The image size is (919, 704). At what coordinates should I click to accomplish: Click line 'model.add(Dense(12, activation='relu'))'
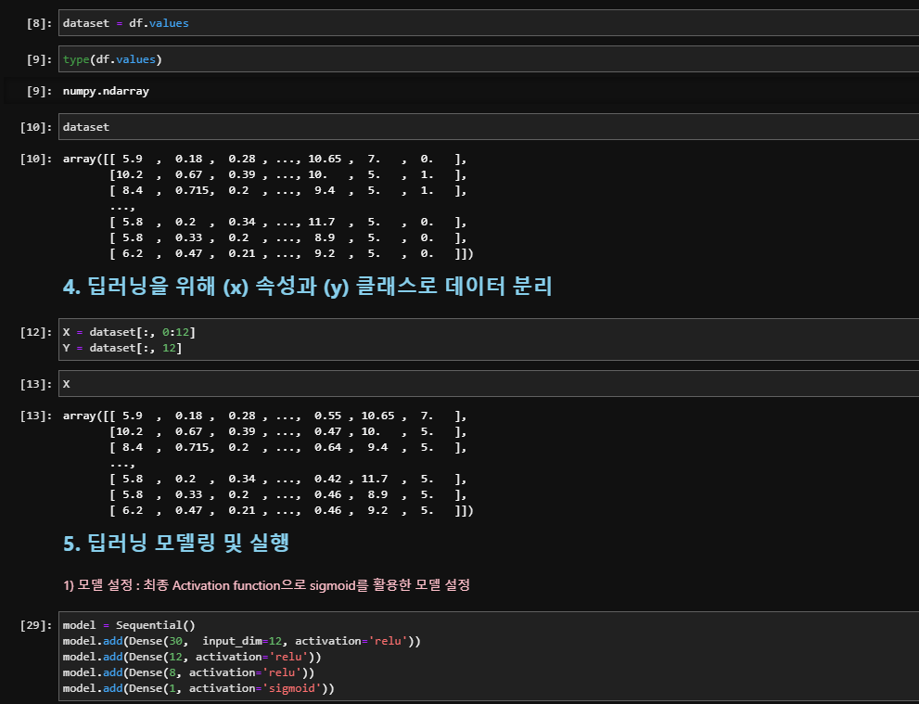point(192,657)
